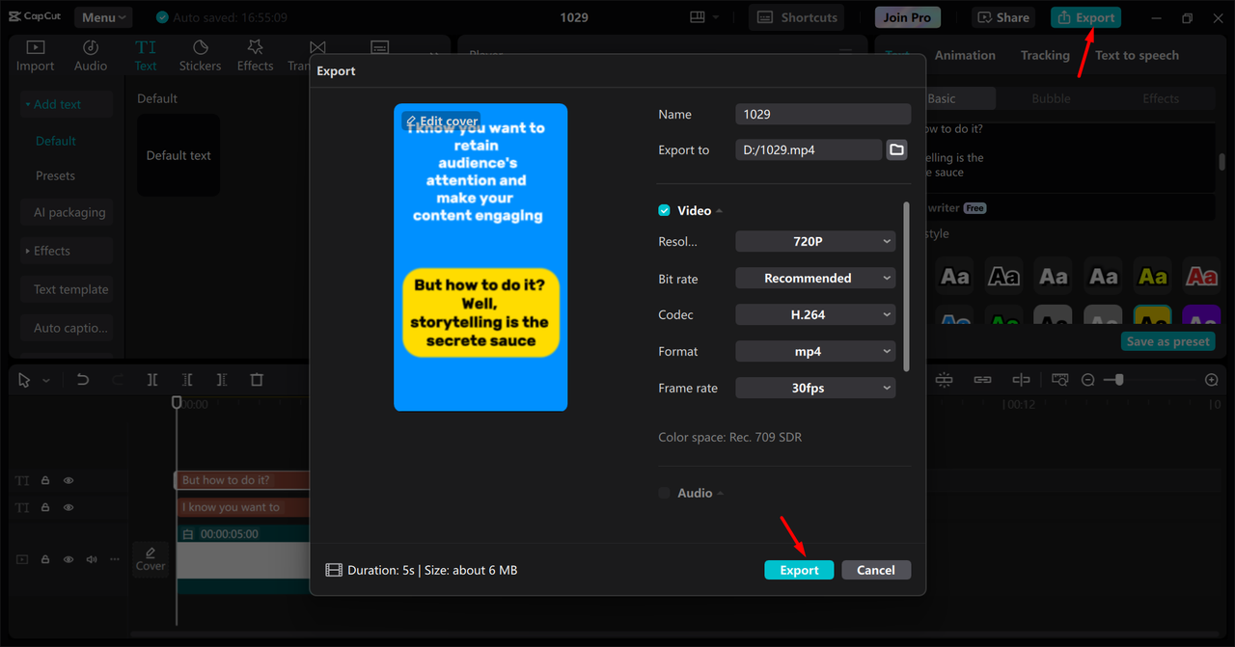Click the main track magnet snap icon
The image size is (1235, 647).
click(x=944, y=380)
